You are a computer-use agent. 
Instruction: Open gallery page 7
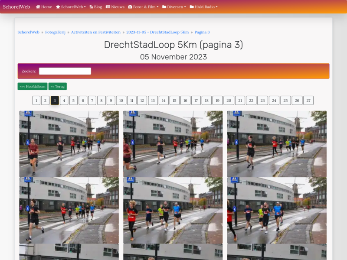[92, 101]
